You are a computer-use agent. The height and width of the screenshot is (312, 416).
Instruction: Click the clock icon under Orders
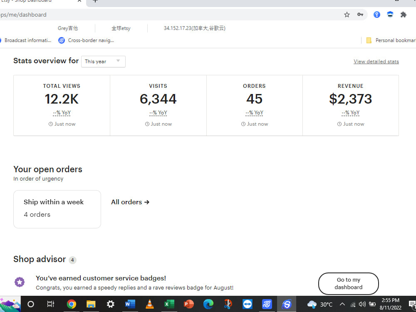click(243, 124)
